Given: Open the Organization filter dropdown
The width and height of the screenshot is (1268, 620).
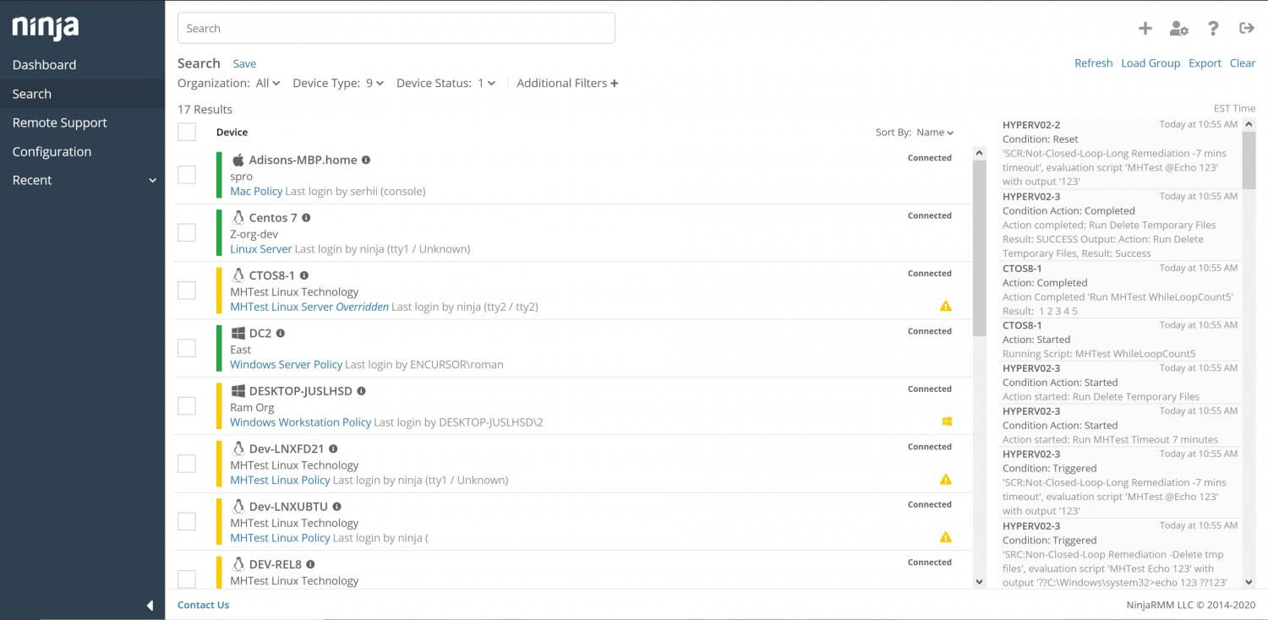Looking at the screenshot, I should pyautogui.click(x=267, y=83).
